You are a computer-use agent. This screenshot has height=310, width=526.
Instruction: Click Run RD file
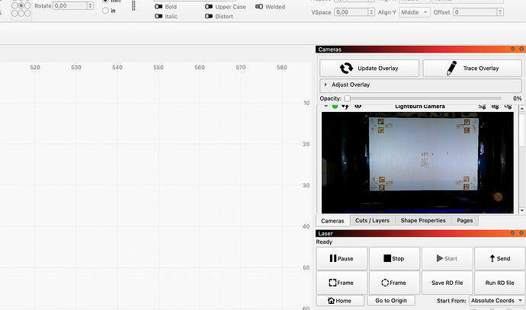[500, 283]
